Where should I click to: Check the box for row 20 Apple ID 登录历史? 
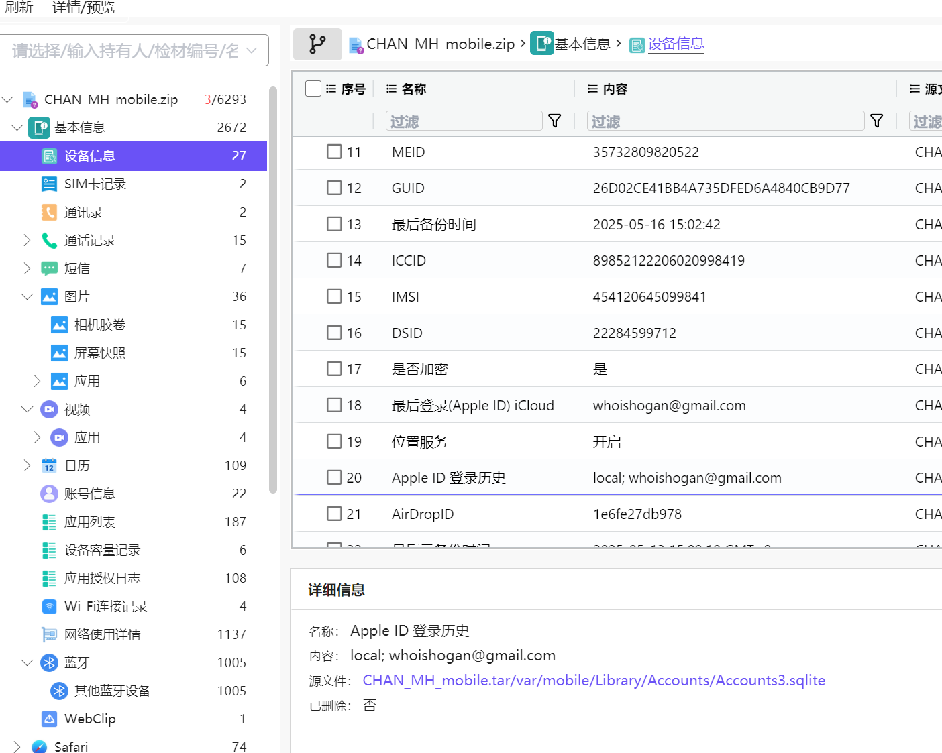tap(334, 477)
